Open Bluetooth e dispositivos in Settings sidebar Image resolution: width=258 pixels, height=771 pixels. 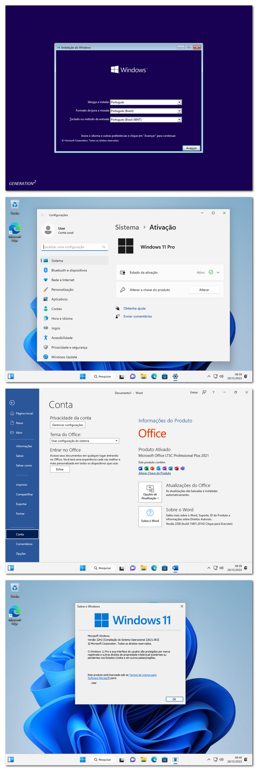[x=74, y=271]
